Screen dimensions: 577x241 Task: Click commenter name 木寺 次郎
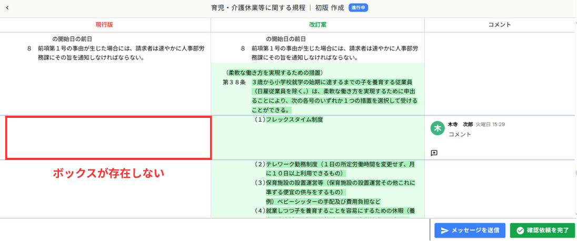click(x=460, y=125)
